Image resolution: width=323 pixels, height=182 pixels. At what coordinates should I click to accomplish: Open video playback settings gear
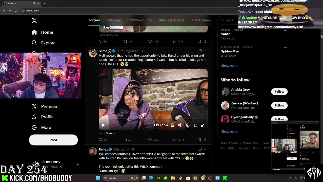click(188, 125)
